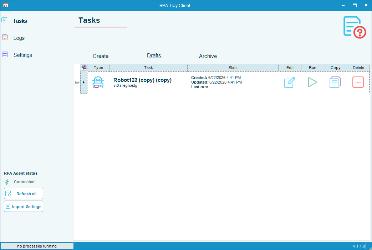Switch to the Archive tab
The width and height of the screenshot is (372, 250).
[208, 56]
